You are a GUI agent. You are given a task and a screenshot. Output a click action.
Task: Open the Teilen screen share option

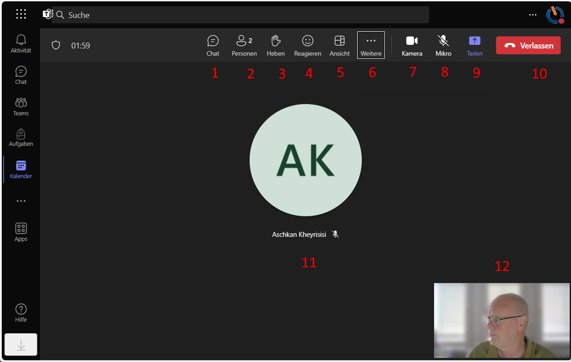click(474, 45)
